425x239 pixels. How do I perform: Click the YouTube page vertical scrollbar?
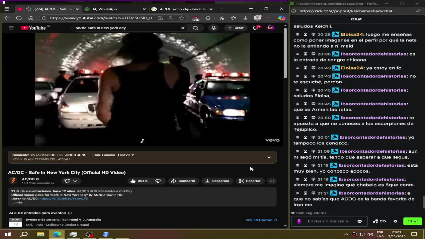point(285,53)
